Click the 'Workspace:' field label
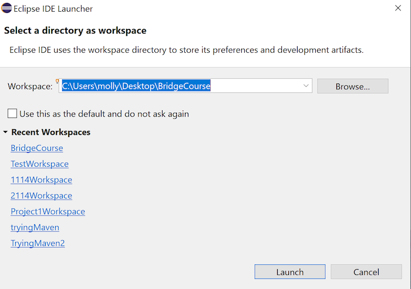This screenshot has width=411, height=289. (x=30, y=86)
